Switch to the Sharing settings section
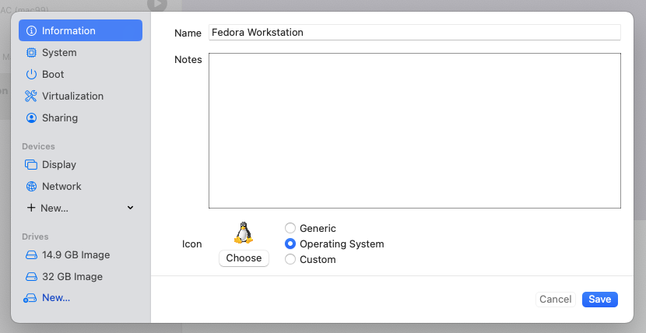The image size is (646, 333). [x=60, y=118]
